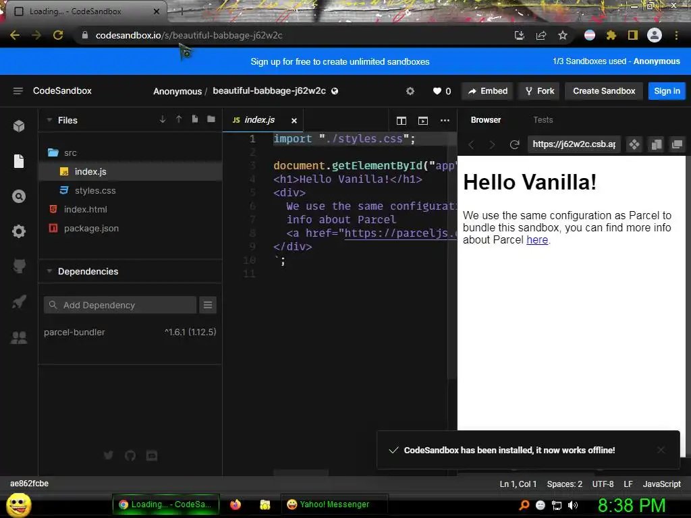Click the Anonymous owner name in header
691x518 pixels.
(177, 91)
